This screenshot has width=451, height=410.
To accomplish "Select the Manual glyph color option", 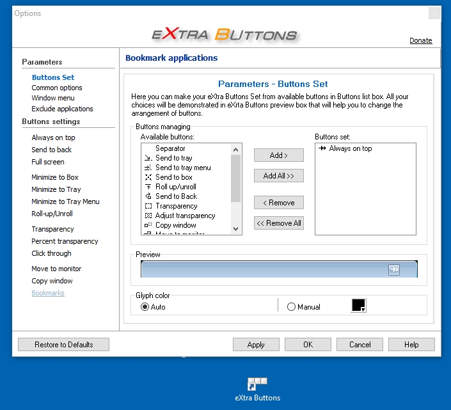I will coord(291,307).
